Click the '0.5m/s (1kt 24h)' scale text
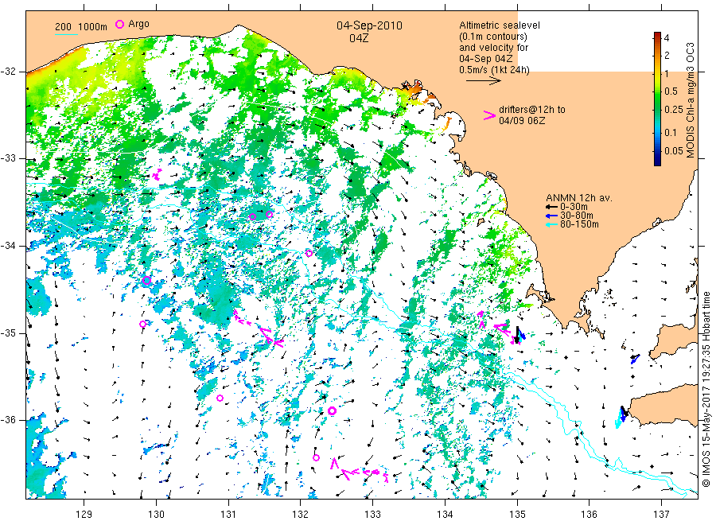 tap(494, 70)
